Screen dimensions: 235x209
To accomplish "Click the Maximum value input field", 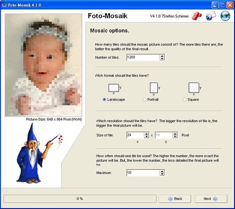I will click(143, 173).
